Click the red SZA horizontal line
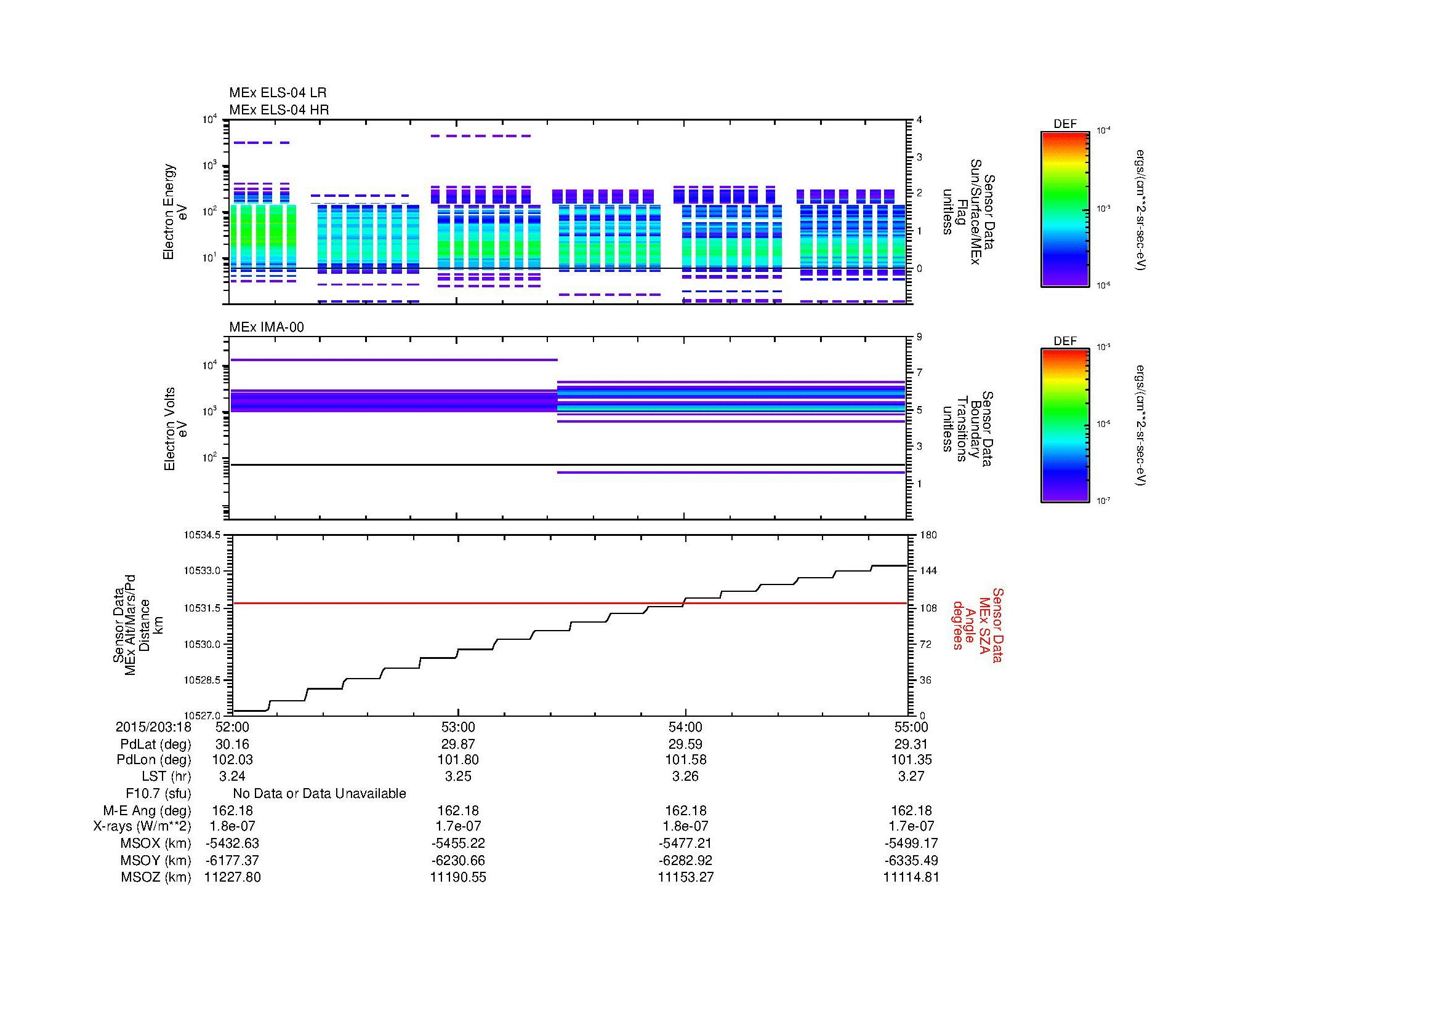The image size is (1440, 1017). pos(569,603)
